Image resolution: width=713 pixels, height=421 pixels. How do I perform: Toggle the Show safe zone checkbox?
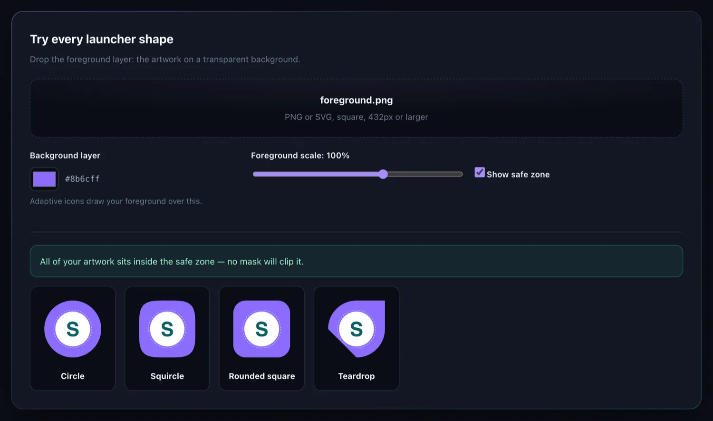pyautogui.click(x=480, y=173)
